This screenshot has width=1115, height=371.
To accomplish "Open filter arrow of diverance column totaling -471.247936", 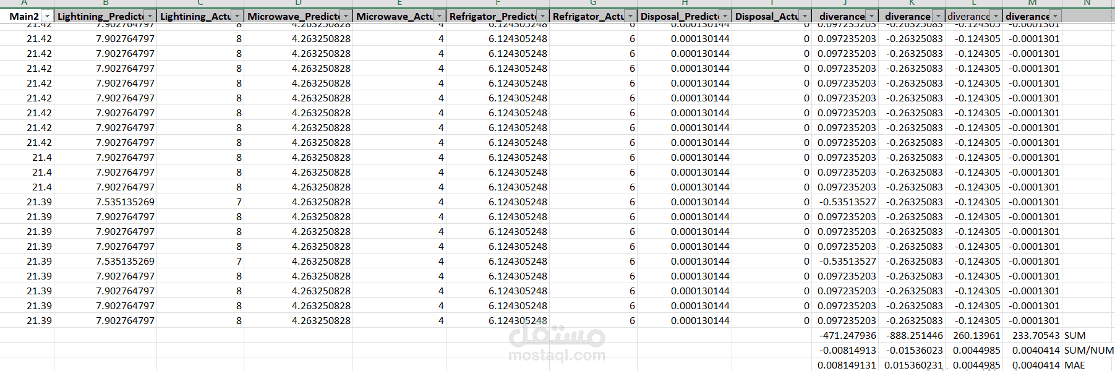I will [x=871, y=17].
